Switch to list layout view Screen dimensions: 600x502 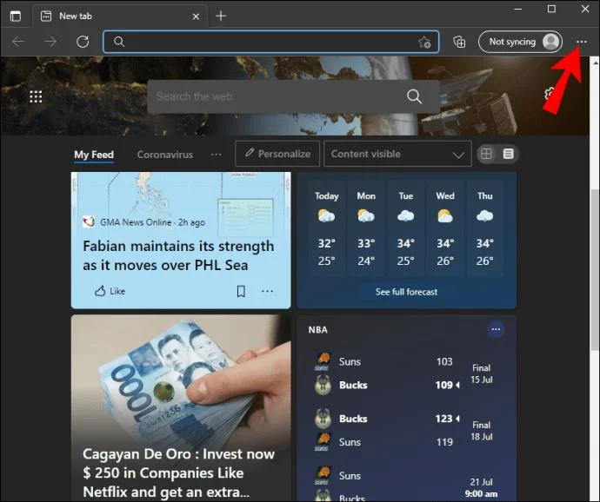tap(508, 154)
